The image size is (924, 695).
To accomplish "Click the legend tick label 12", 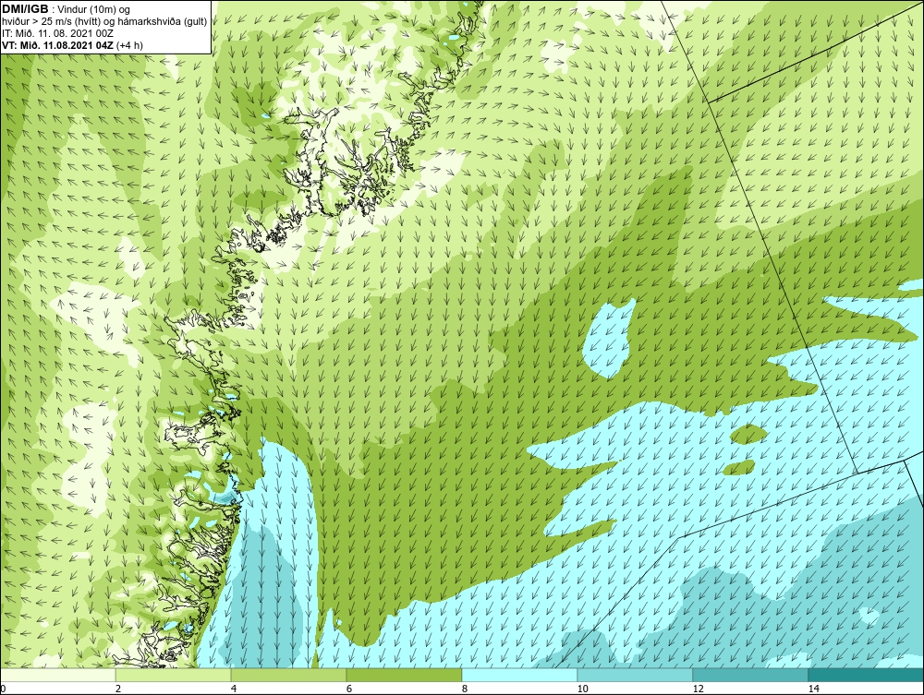I will click(698, 689).
